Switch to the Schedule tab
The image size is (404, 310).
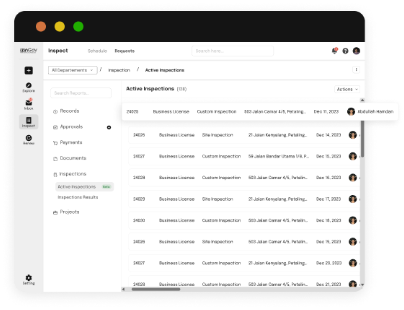coord(97,51)
